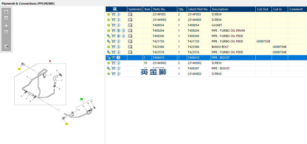Sort by the Description column header
Screen dimensions: 307x144
coord(220,9)
